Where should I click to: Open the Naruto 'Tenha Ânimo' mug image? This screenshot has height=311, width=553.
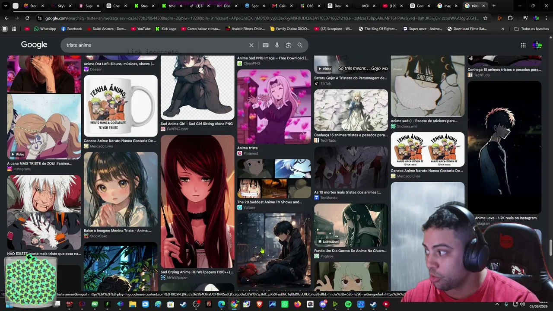pyautogui.click(x=121, y=106)
